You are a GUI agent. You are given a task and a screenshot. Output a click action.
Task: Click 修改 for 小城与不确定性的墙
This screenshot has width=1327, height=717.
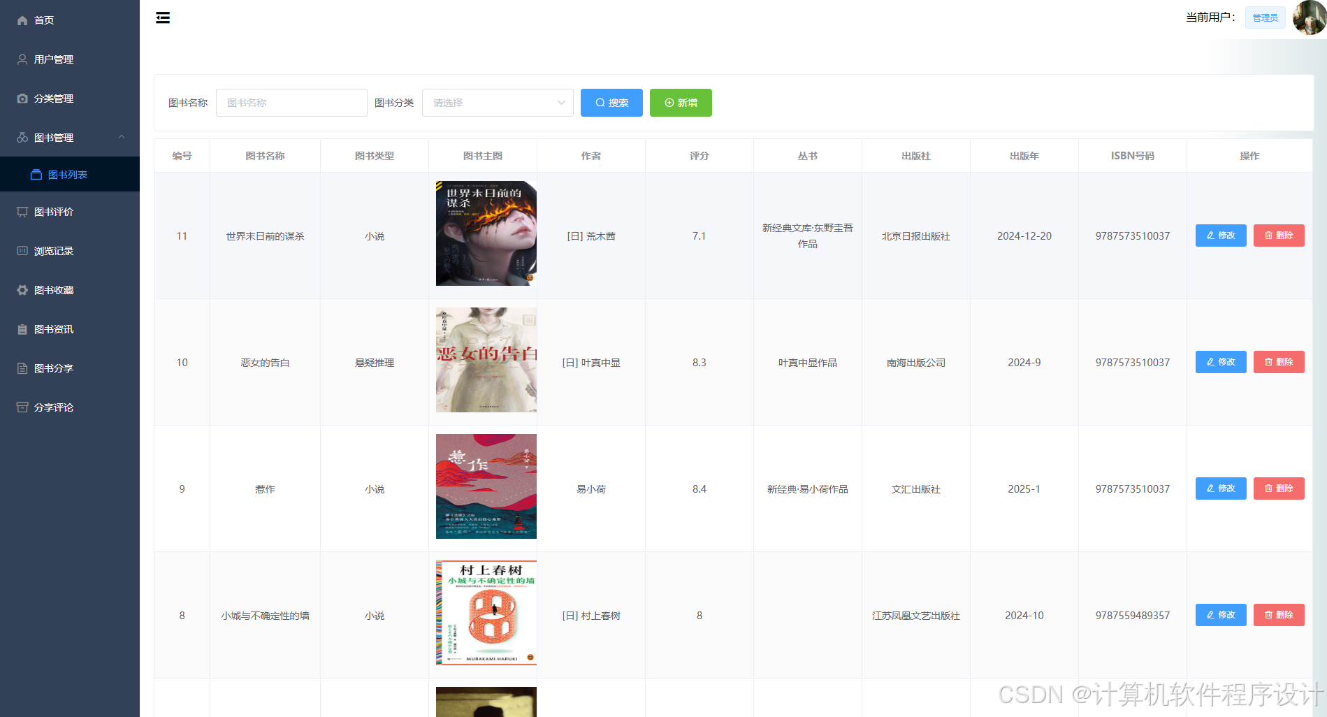(x=1221, y=615)
